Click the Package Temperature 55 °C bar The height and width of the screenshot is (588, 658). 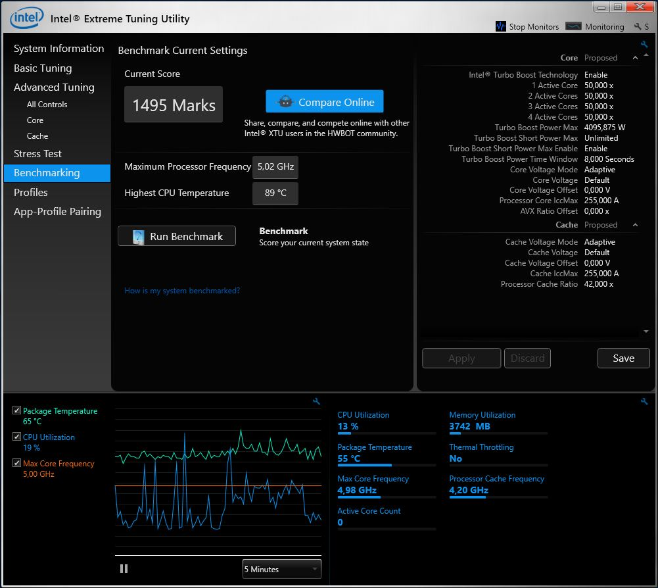[387, 466]
